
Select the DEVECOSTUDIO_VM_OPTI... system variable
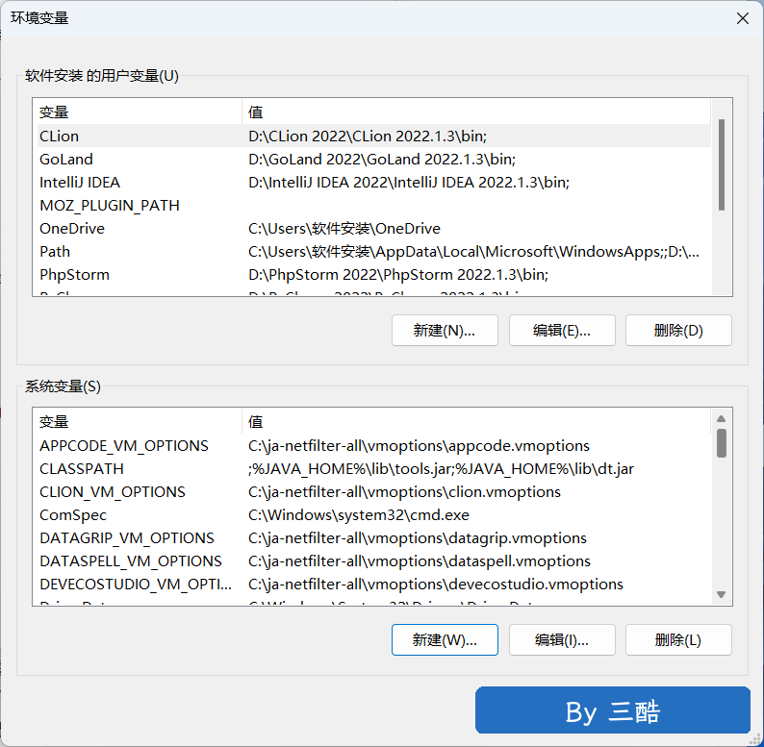point(373,585)
